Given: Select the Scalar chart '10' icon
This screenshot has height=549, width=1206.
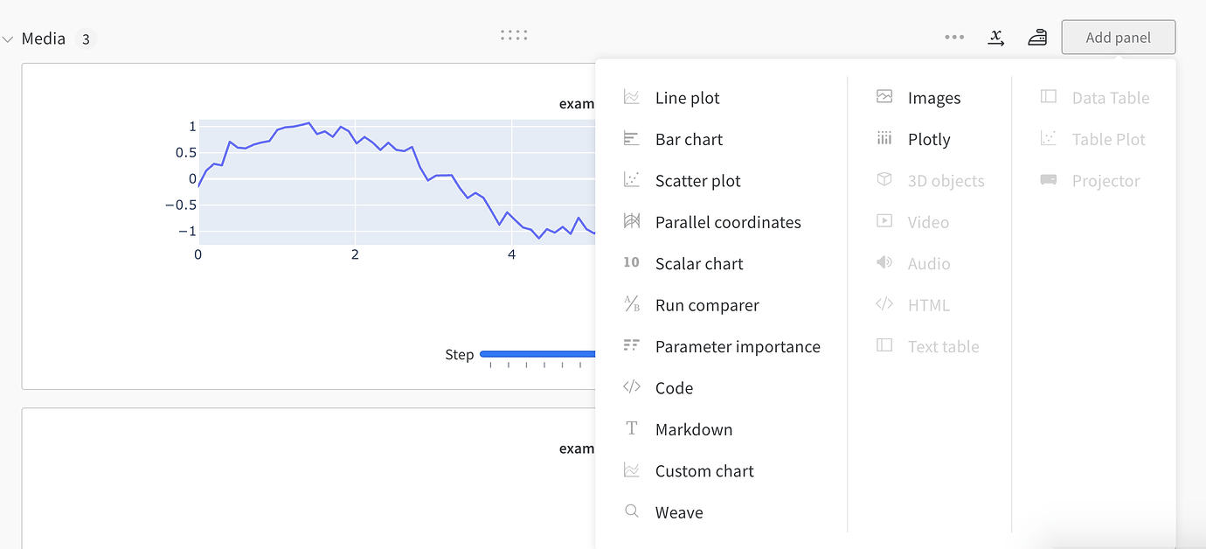Looking at the screenshot, I should (x=631, y=263).
